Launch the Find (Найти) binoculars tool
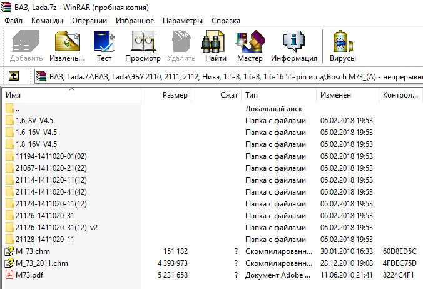This screenshot has width=423, height=289. coord(215,46)
